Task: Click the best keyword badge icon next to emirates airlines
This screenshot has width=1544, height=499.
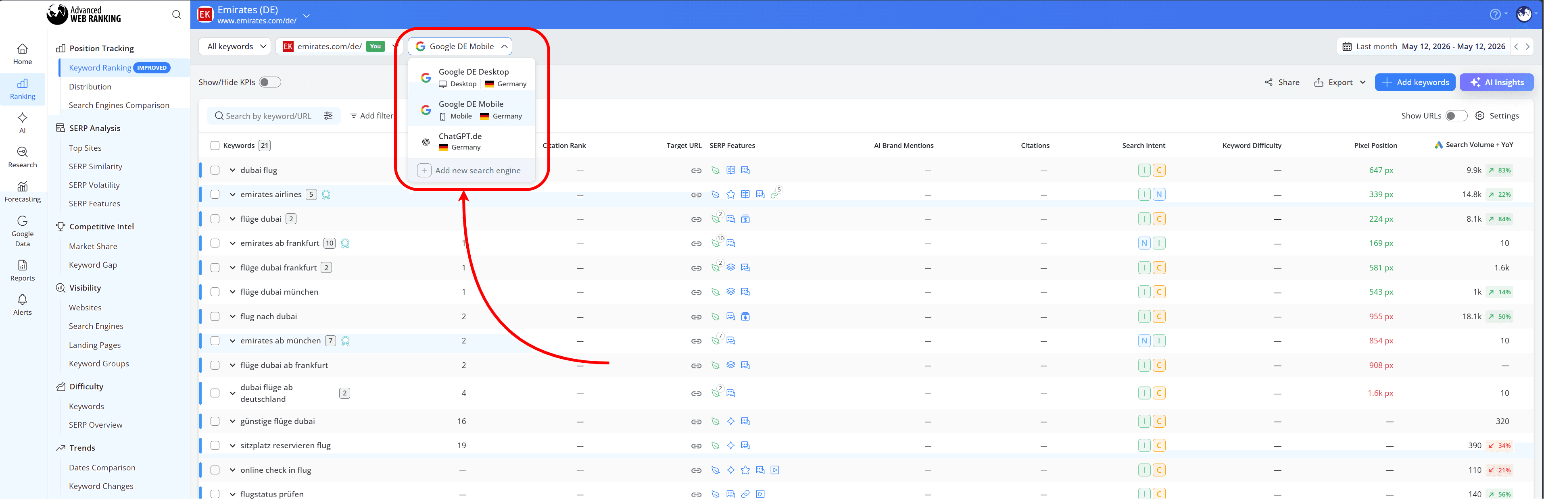Action: pos(326,195)
